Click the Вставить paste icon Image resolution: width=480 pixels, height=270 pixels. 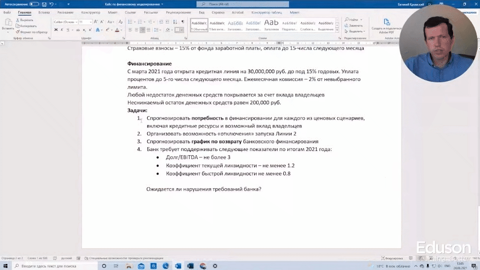pyautogui.click(x=8, y=22)
